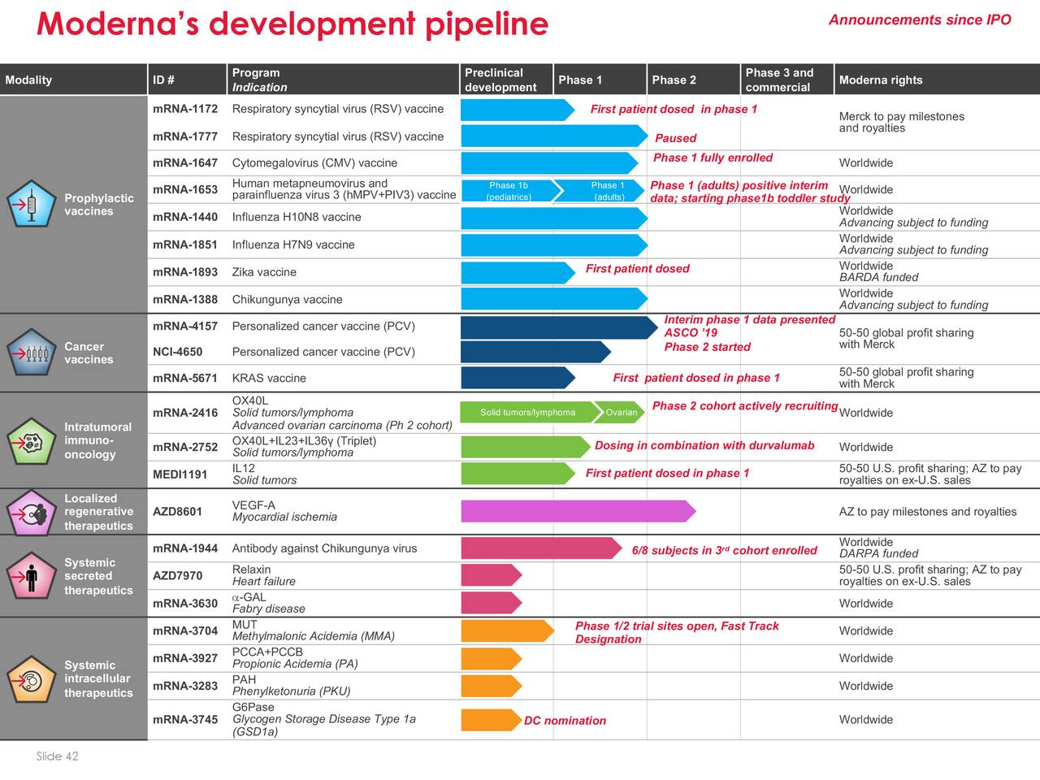Click the BARDA funded rights note

878,277
